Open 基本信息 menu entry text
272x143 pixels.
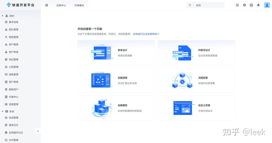tap(13, 22)
